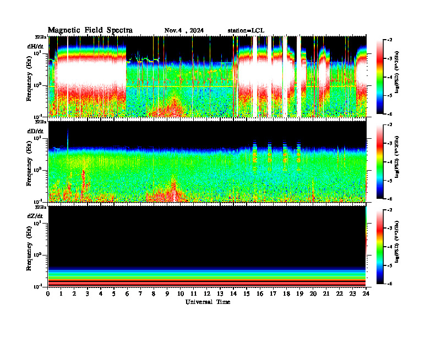This screenshot has width=436, height=337.
Task: Click the color bar beside the dZ/dt panel
Action: [380, 247]
